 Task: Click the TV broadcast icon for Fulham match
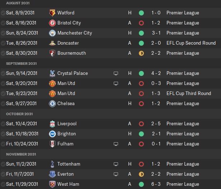point(116,144)
